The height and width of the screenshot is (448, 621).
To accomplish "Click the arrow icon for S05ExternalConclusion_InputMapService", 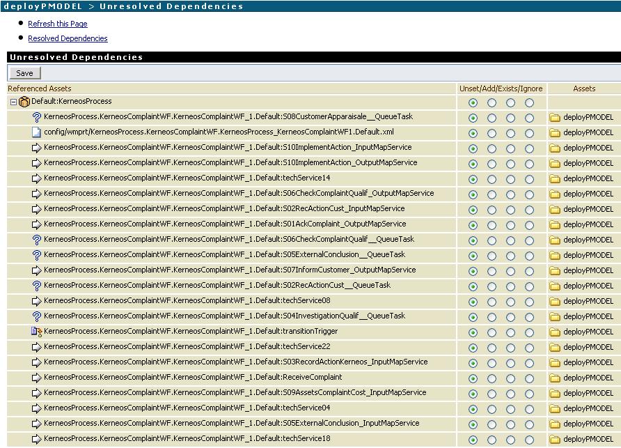I will pos(36,424).
